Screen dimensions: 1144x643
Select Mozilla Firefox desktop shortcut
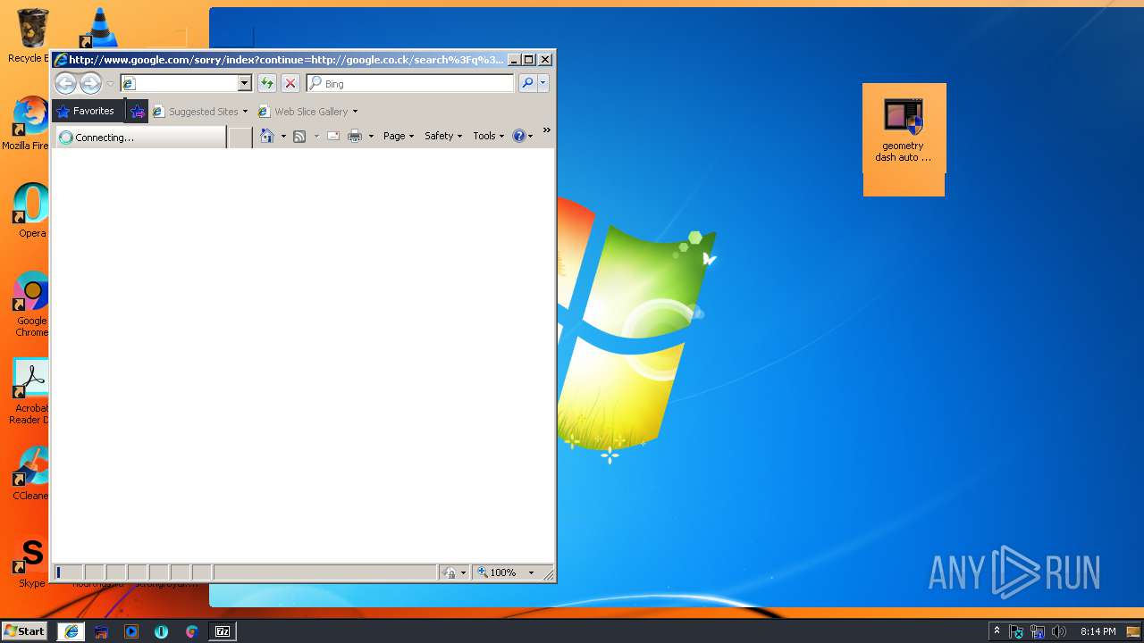tap(29, 124)
